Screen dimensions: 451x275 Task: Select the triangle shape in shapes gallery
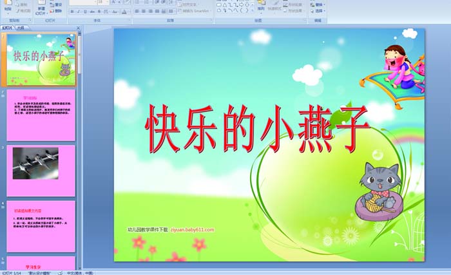[224, 5]
